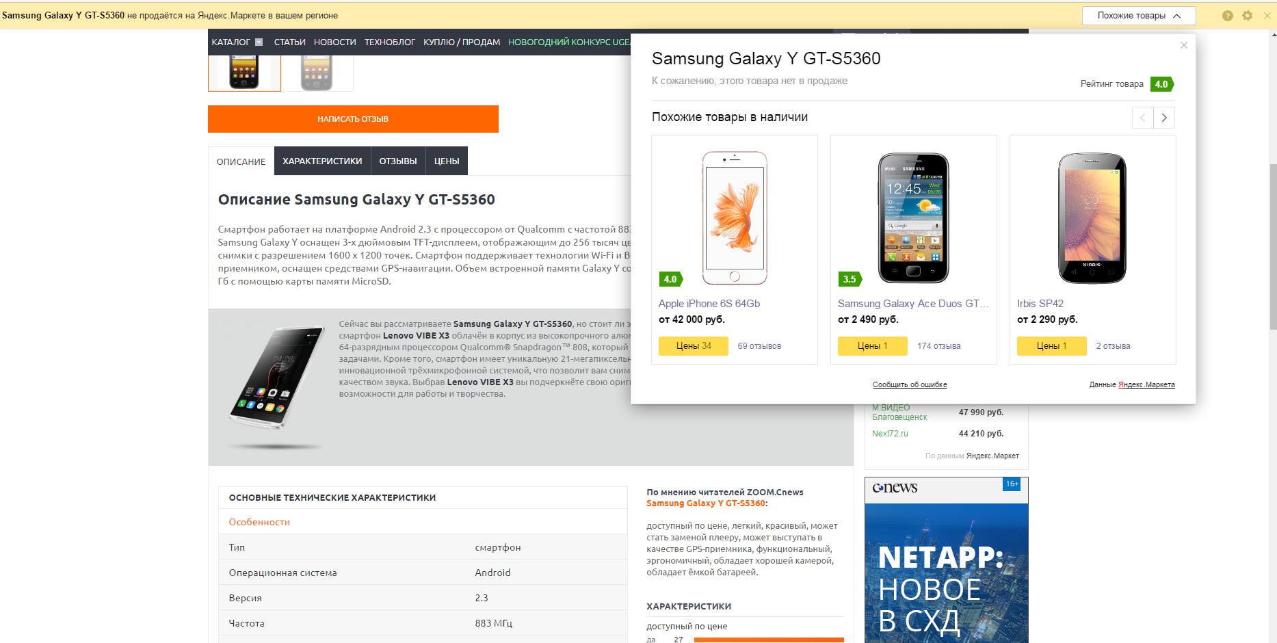The width and height of the screenshot is (1277, 643).
Task: Open the СТАТЬИ menu item
Action: click(x=290, y=42)
